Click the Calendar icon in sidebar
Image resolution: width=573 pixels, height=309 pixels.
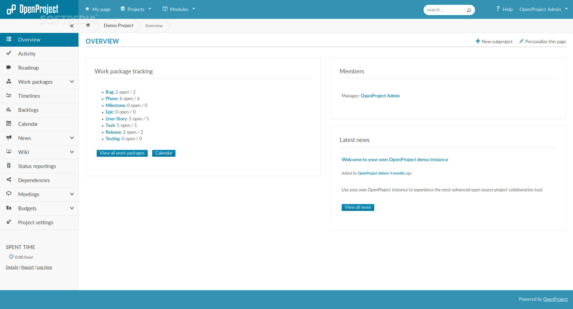tap(9, 124)
